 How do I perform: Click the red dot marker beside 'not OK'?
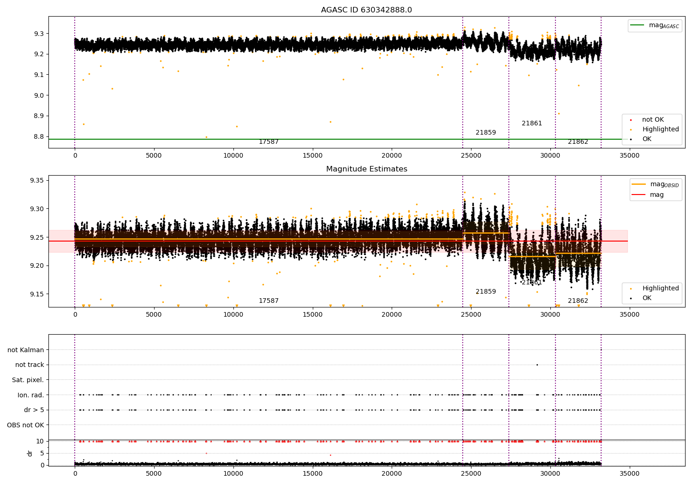click(x=631, y=120)
